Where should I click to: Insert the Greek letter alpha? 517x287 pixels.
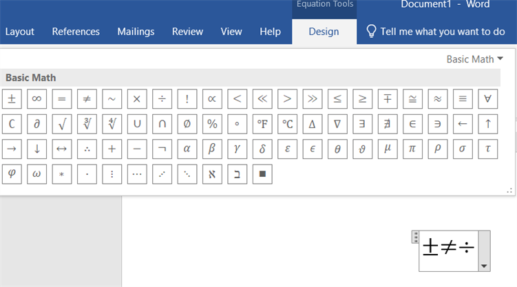pos(187,149)
